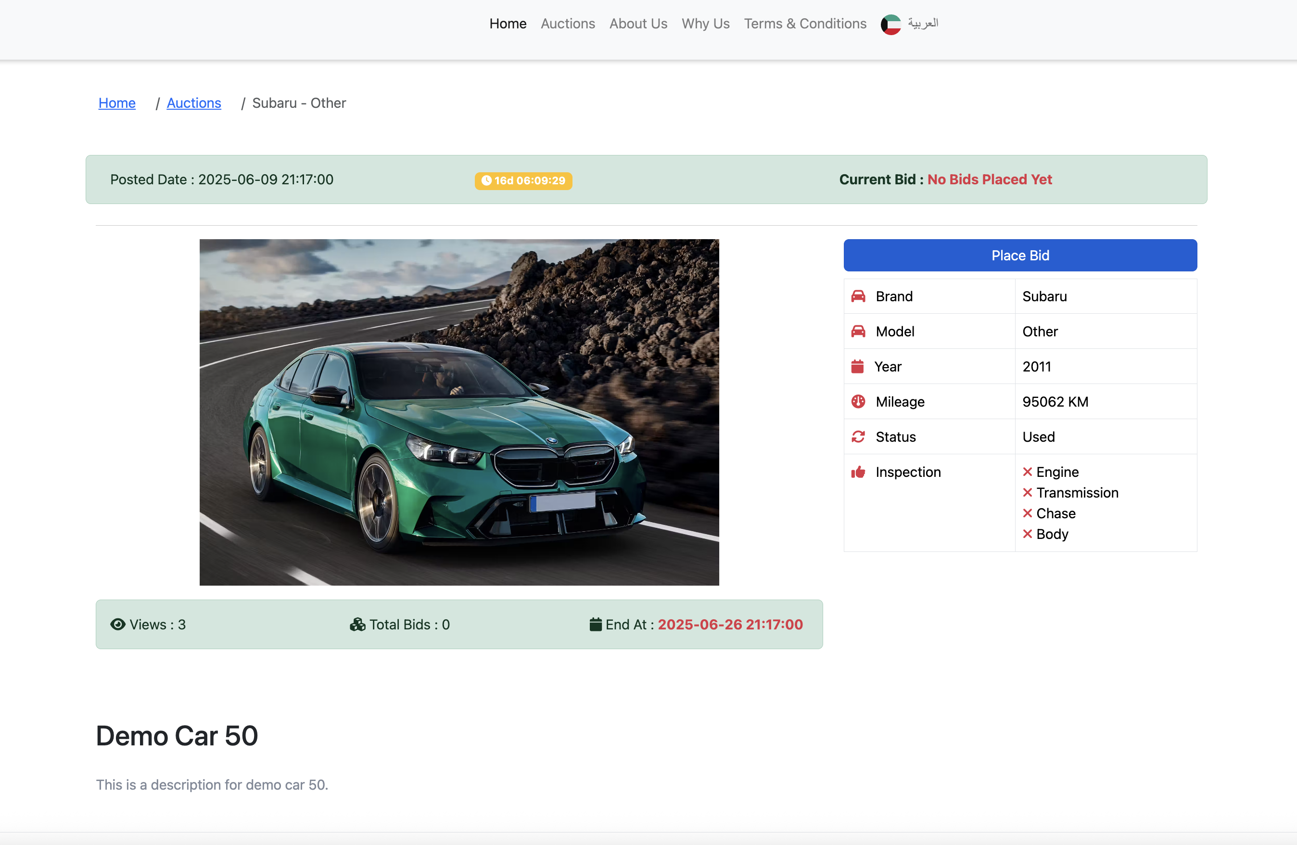Click the thumbs-up icon beside Inspection

858,472
